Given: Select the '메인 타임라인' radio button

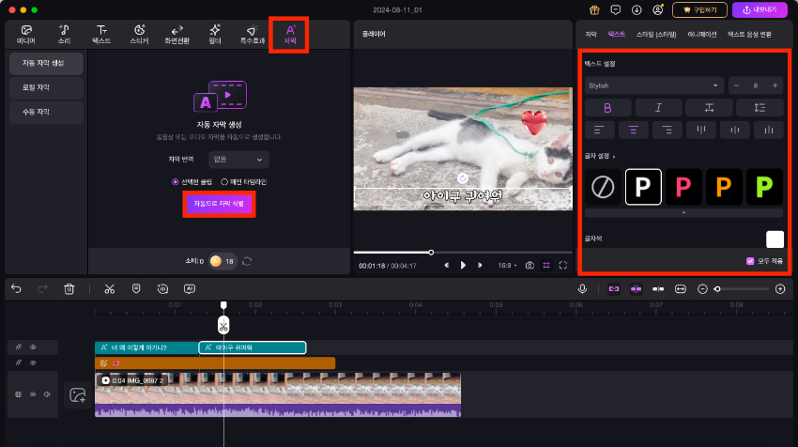Looking at the screenshot, I should [223, 181].
